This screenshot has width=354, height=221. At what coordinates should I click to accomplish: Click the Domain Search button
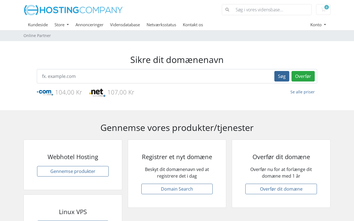(177, 189)
